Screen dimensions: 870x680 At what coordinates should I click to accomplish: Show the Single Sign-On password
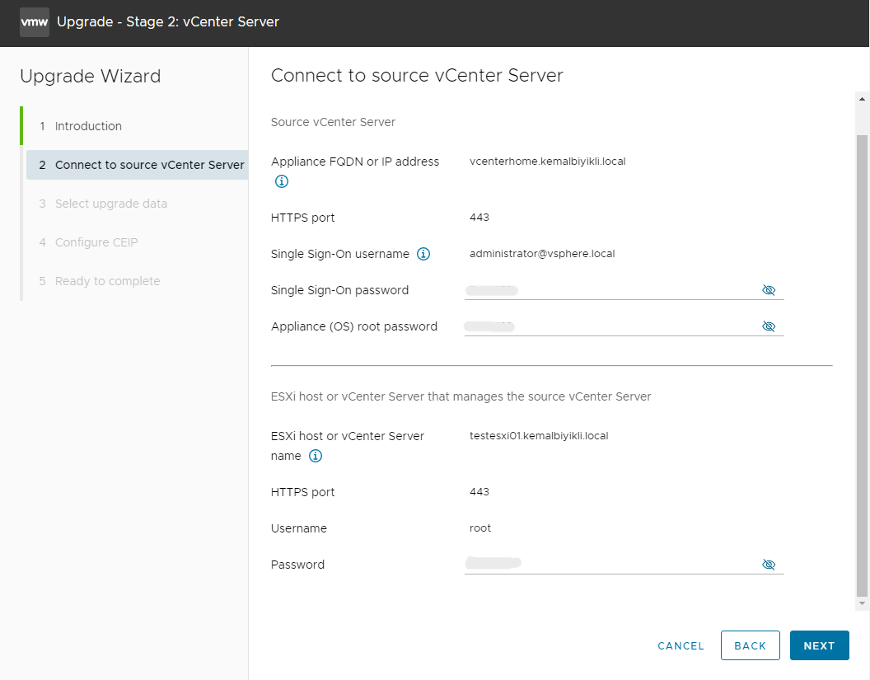[x=769, y=290]
